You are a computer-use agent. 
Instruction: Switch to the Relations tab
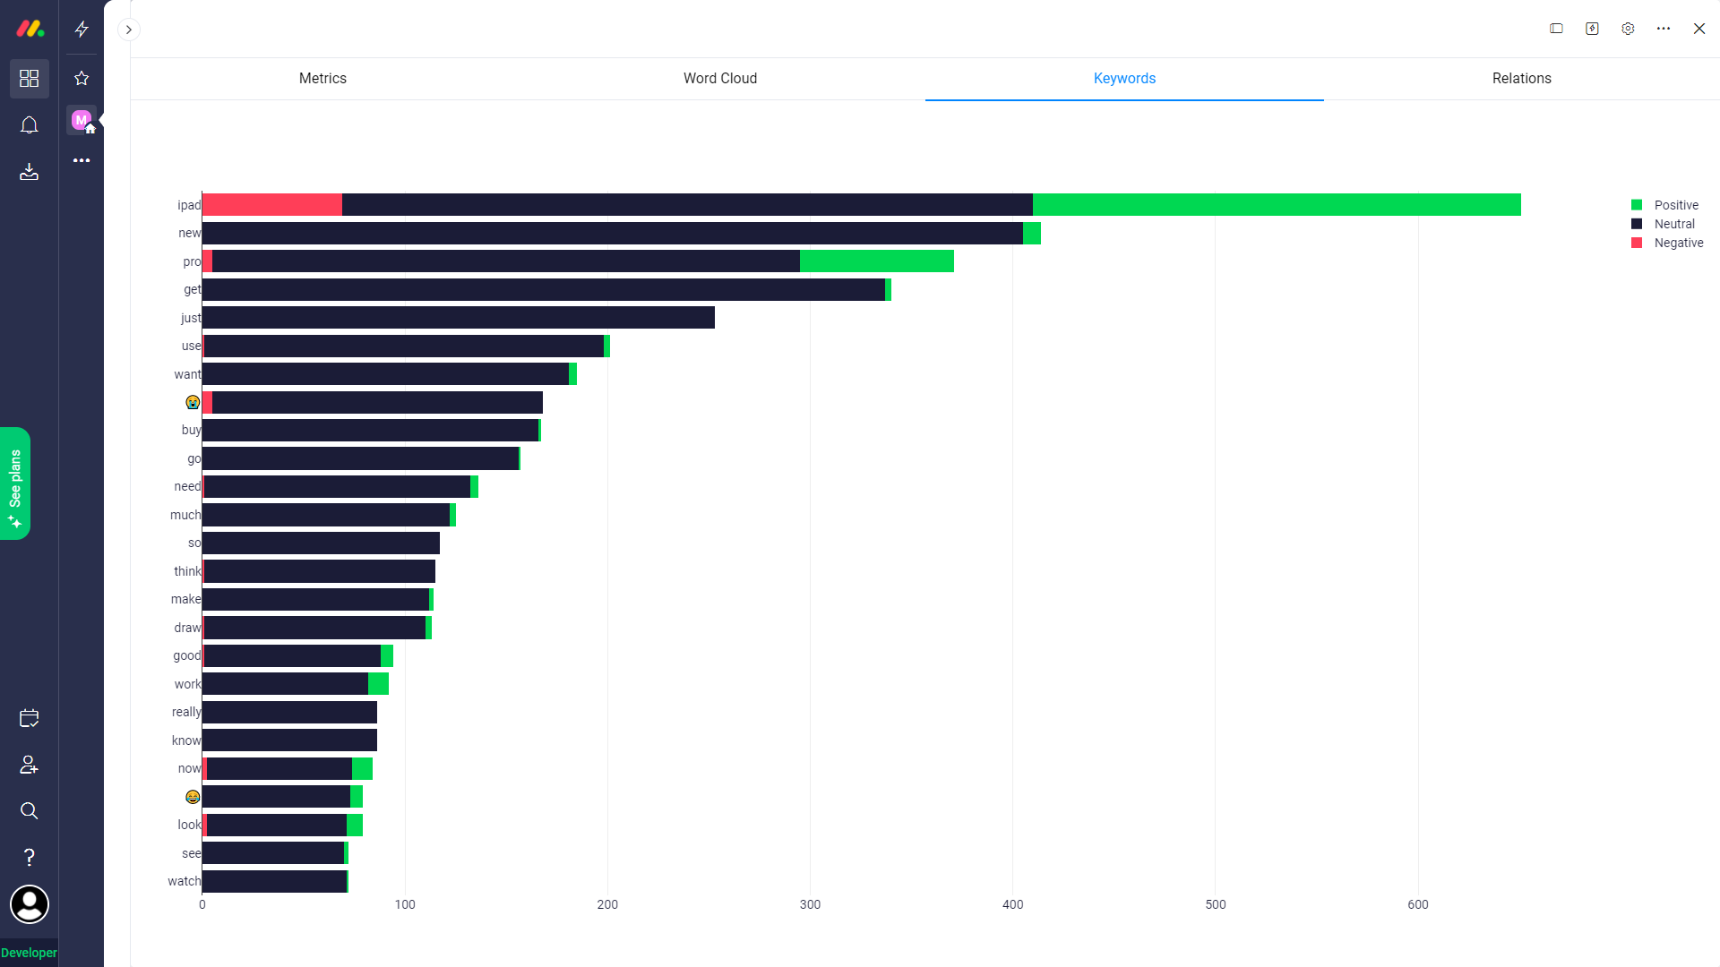pos(1521,79)
